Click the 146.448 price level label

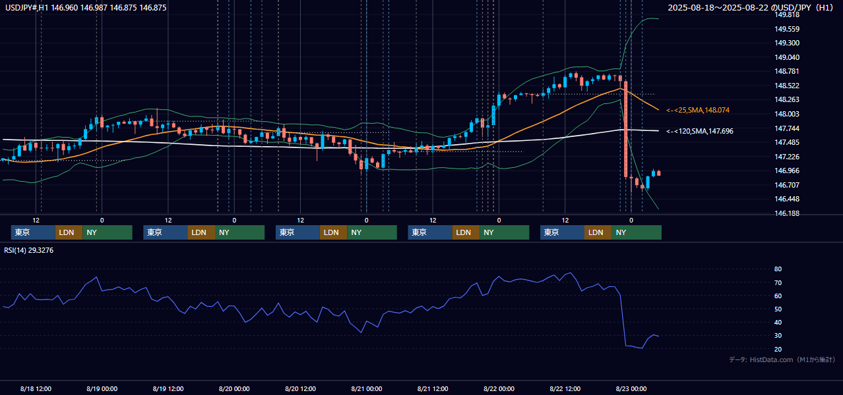point(787,199)
